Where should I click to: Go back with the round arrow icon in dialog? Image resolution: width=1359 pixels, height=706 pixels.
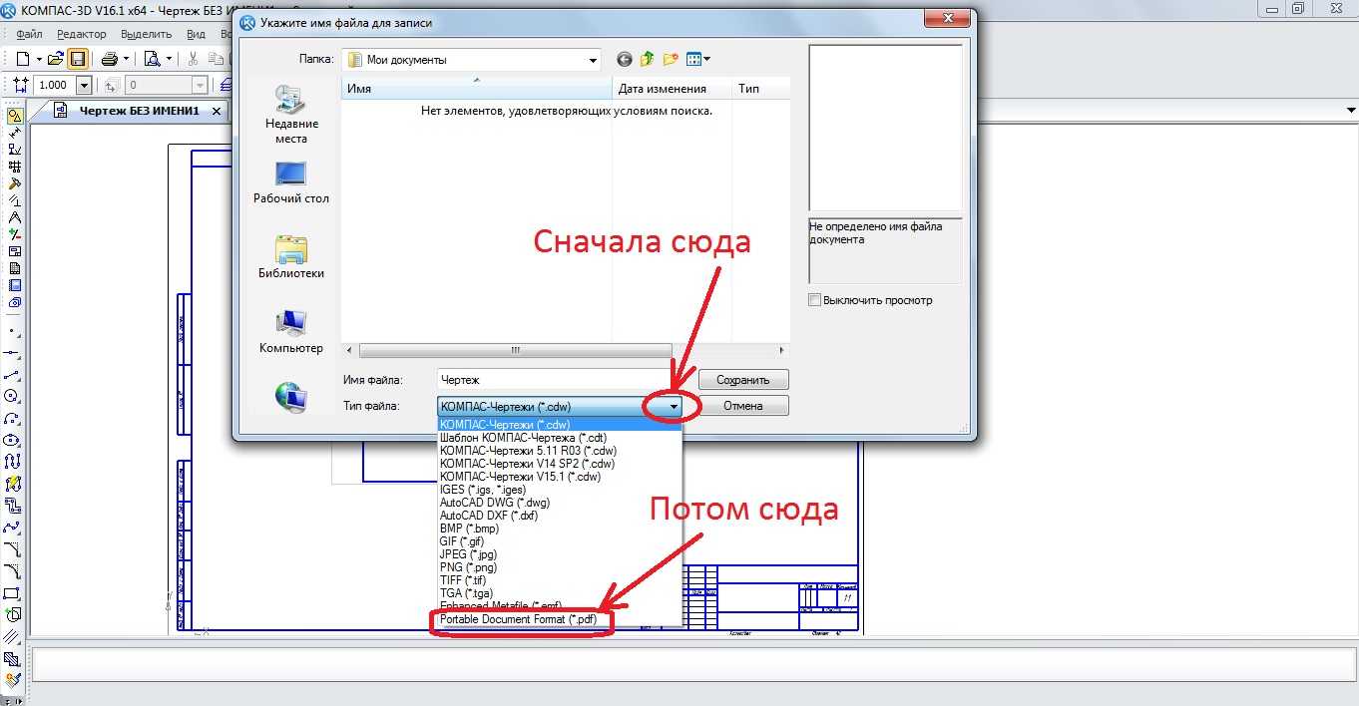click(x=625, y=60)
